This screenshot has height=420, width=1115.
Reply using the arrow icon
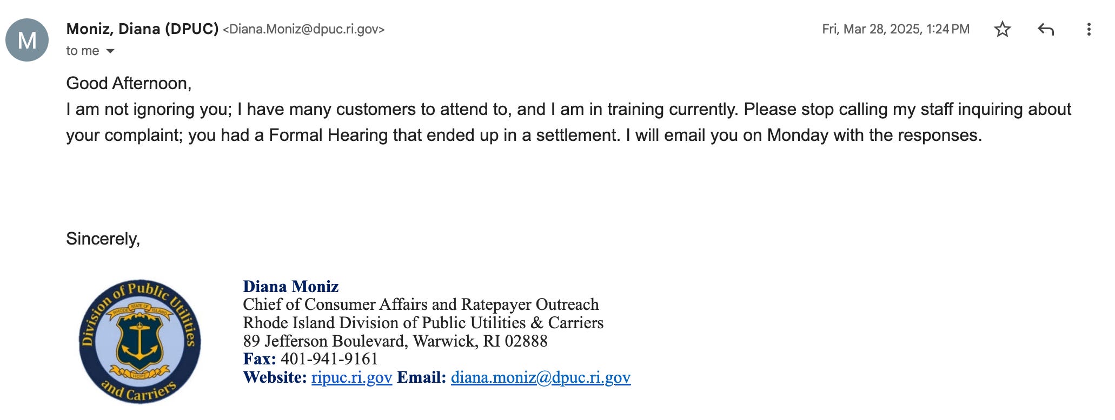[x=1046, y=29]
